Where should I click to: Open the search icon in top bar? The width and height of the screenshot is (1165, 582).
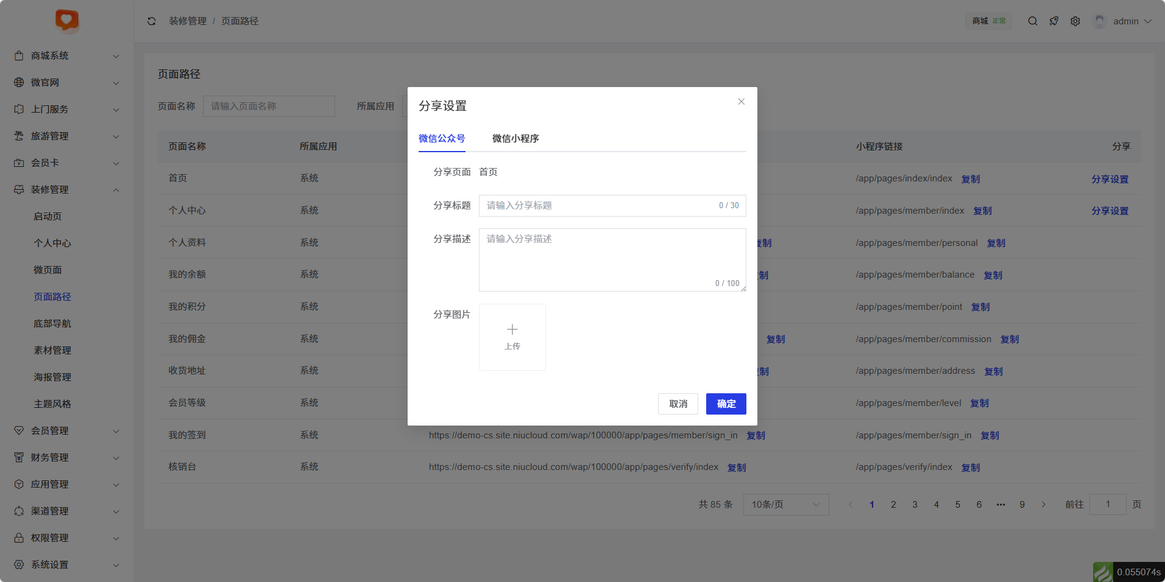pos(1033,21)
